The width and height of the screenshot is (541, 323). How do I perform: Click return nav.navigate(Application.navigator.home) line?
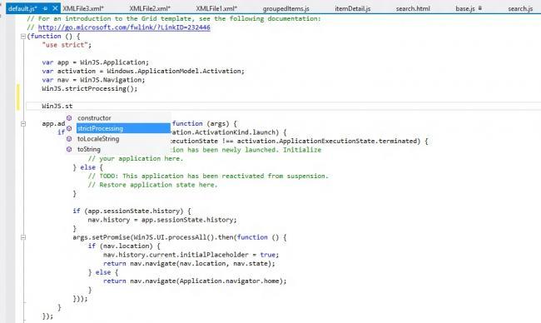(x=195, y=281)
